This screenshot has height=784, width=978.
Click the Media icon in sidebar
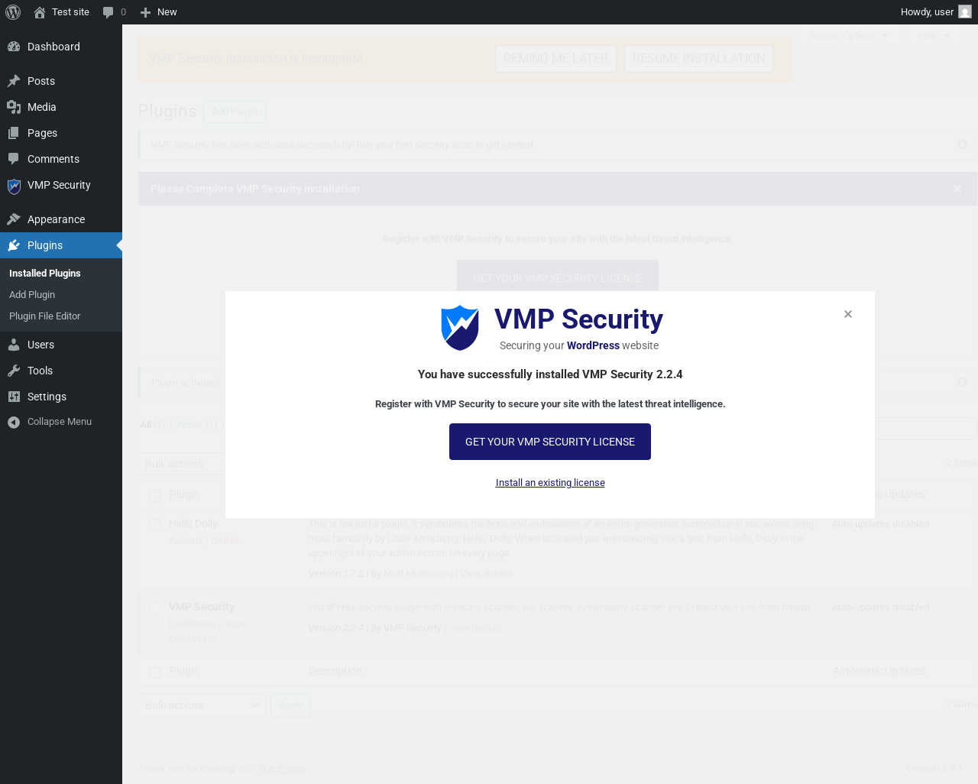point(14,107)
